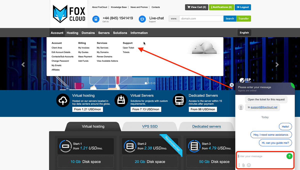Open the support@foxcloud.net email link
This screenshot has width=300, height=170.
coord(264,107)
